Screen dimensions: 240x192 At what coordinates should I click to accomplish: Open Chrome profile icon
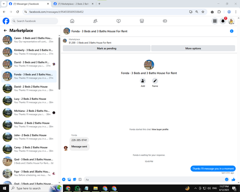click(229, 12)
